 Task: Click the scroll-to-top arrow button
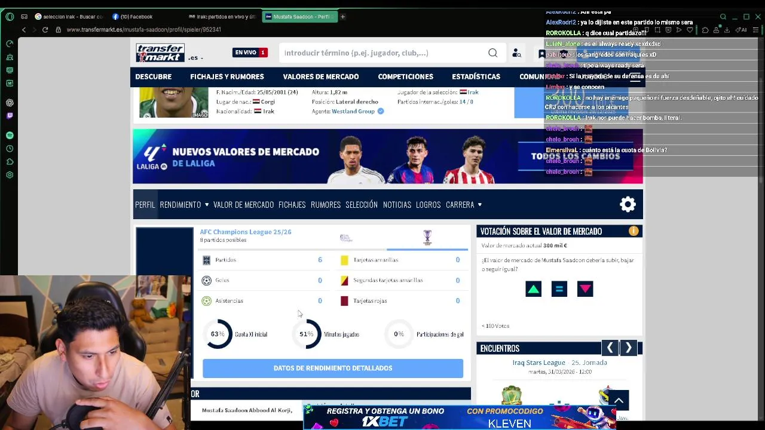click(619, 401)
